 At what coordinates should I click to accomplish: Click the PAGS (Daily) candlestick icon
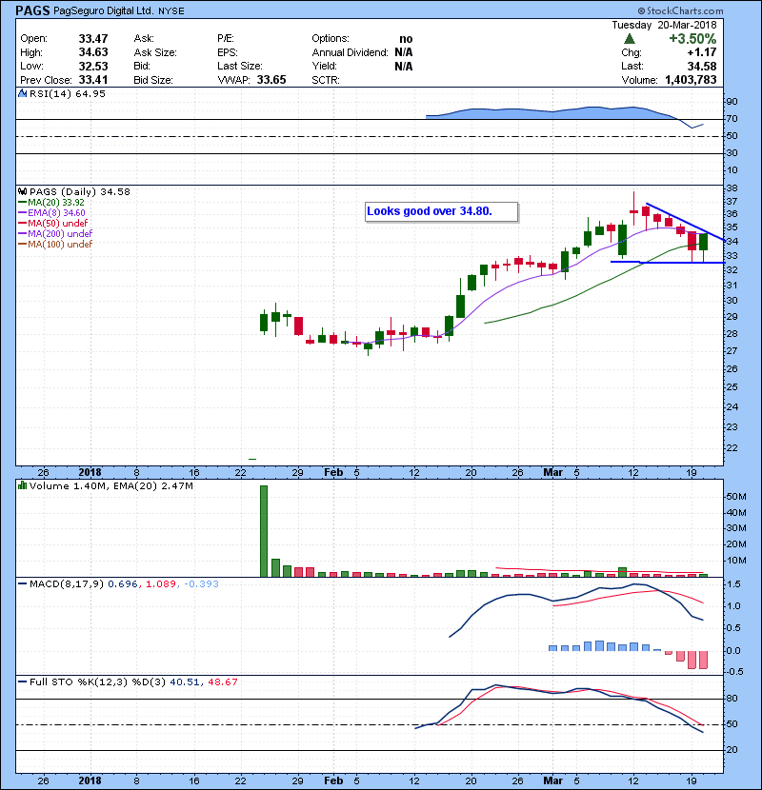(22, 191)
